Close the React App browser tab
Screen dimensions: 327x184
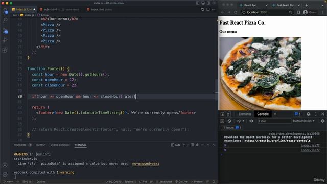[x=266, y=5]
